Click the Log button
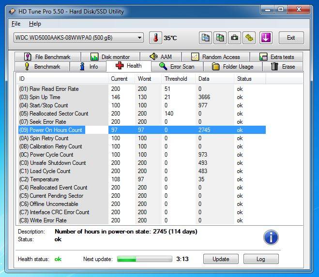 (261, 259)
